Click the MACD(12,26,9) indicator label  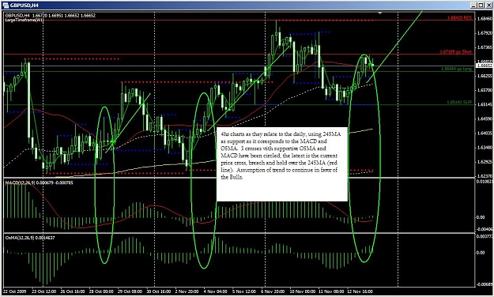click(39, 182)
